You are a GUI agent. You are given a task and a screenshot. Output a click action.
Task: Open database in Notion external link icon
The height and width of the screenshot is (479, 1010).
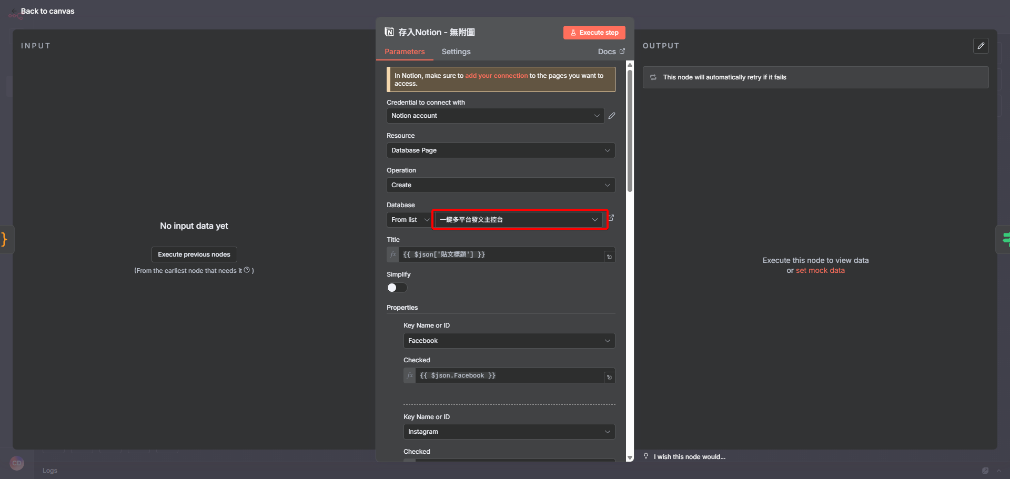pyautogui.click(x=611, y=218)
